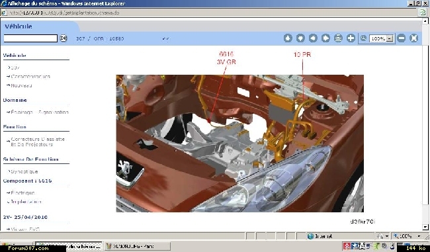Open the Synoptique schema link
Viewport: 430px width, 252px height.
click(x=24, y=172)
